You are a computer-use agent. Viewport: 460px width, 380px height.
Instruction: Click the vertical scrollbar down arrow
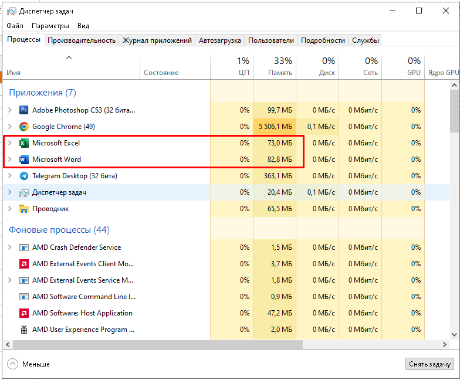pyautogui.click(x=454, y=334)
